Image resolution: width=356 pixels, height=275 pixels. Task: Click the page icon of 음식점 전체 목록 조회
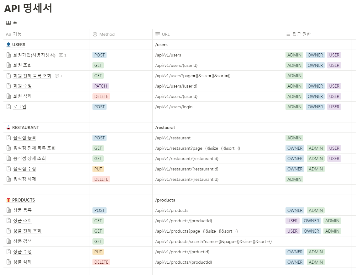(9, 148)
